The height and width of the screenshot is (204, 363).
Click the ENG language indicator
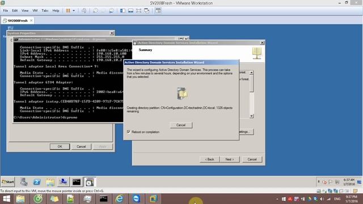(x=337, y=199)
